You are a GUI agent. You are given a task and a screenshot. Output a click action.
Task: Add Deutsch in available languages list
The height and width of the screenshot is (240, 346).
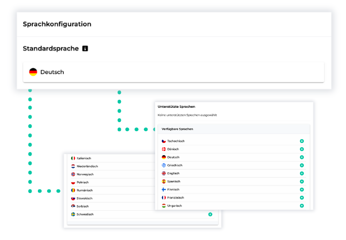click(302, 157)
